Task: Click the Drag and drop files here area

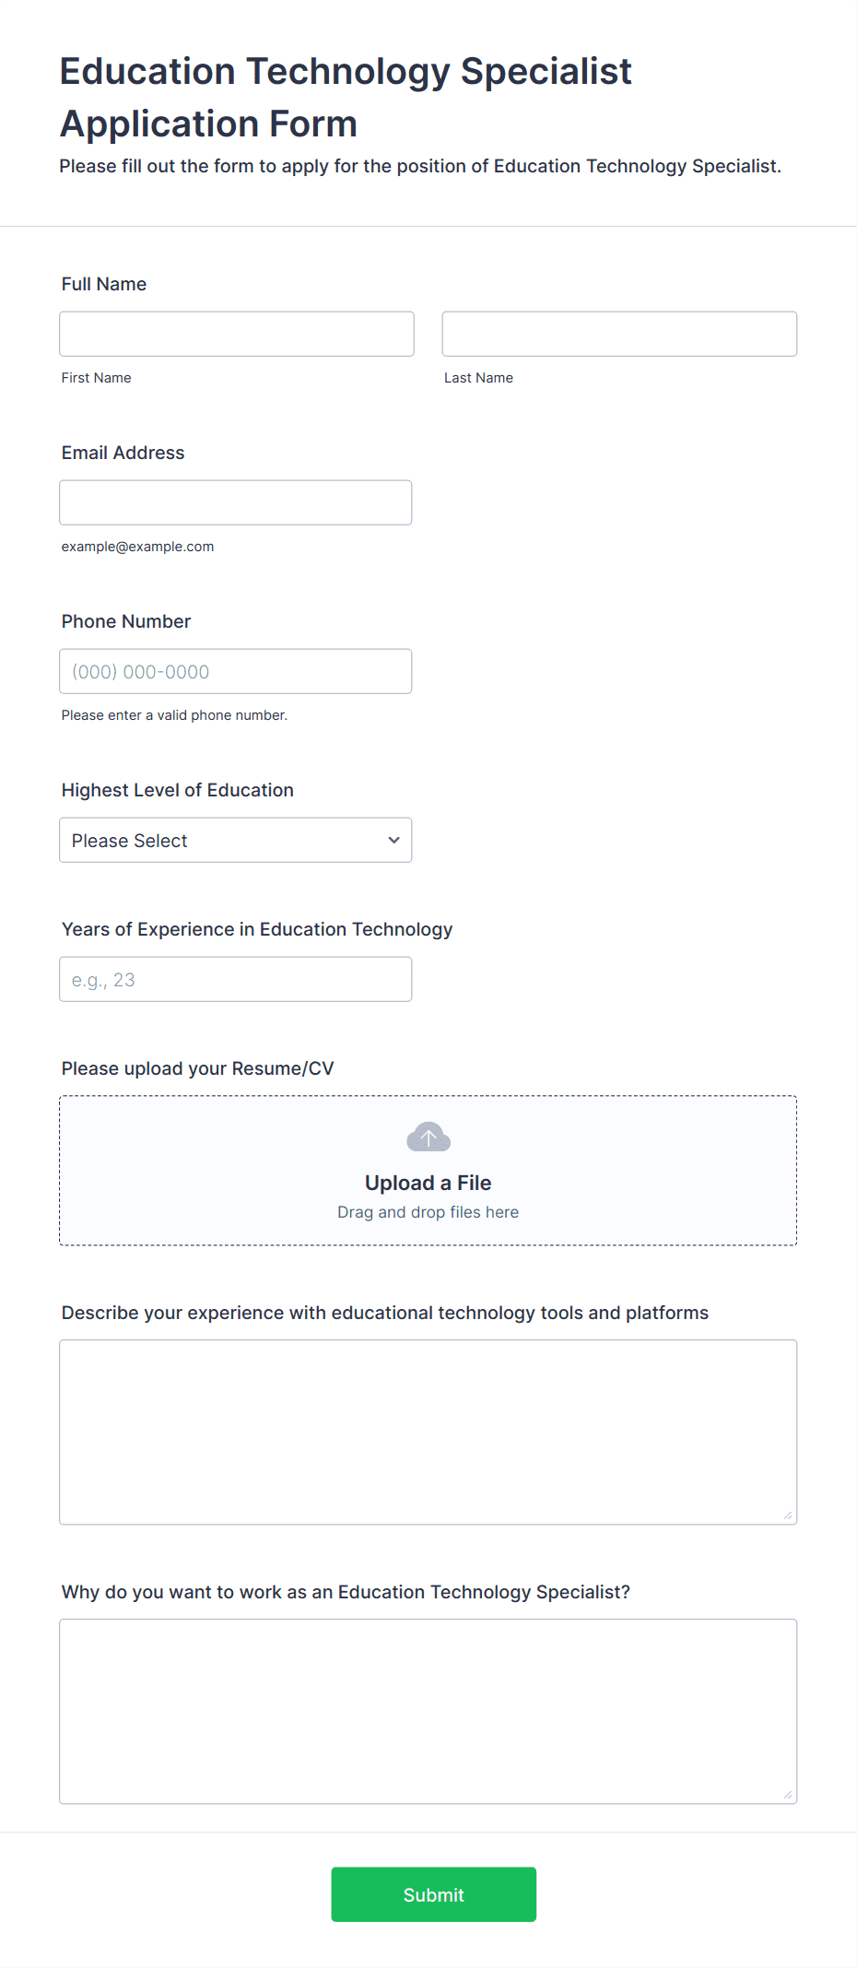Action: click(428, 1212)
